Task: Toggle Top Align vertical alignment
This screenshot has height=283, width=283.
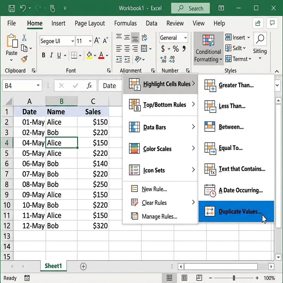Action: tap(119, 37)
